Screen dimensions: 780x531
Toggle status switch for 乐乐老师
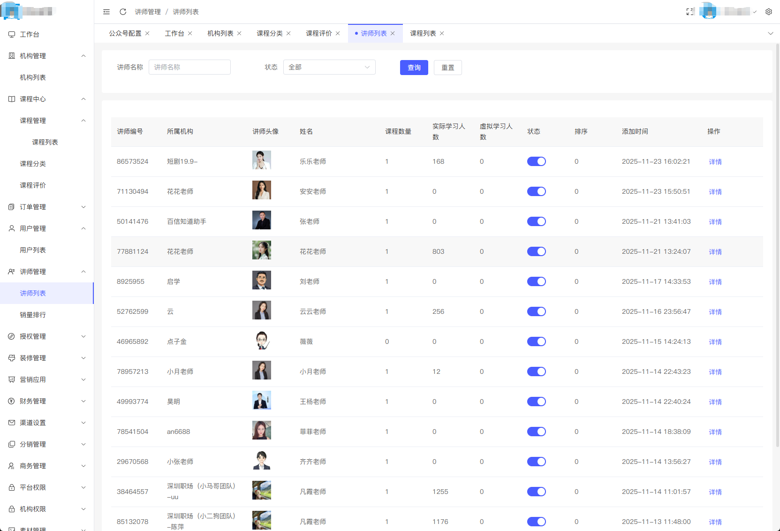(536, 161)
